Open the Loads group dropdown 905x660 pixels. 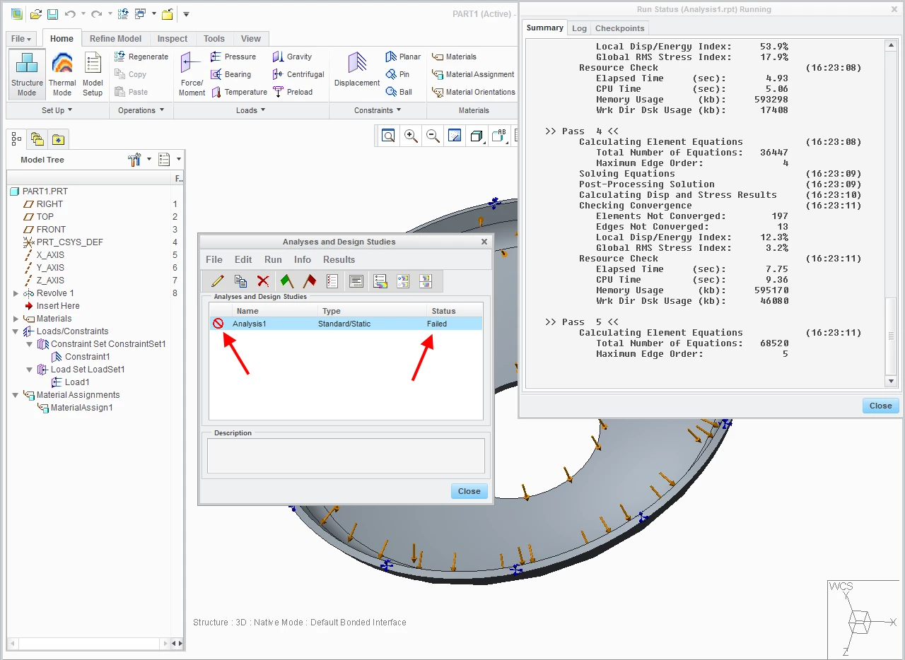[x=251, y=110]
